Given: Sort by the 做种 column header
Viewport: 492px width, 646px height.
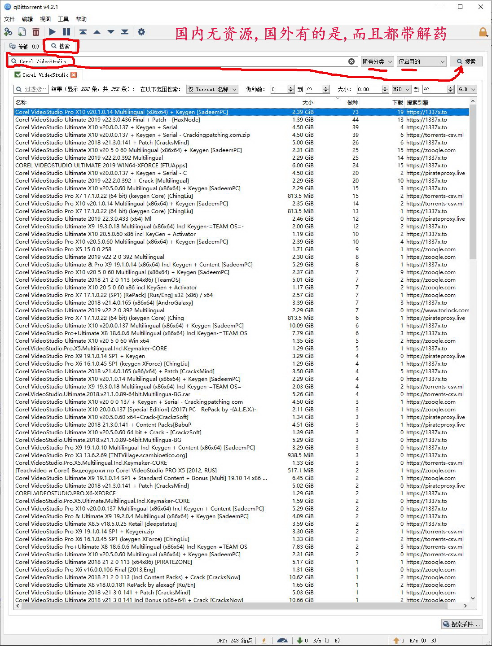Looking at the screenshot, I should (338, 103).
